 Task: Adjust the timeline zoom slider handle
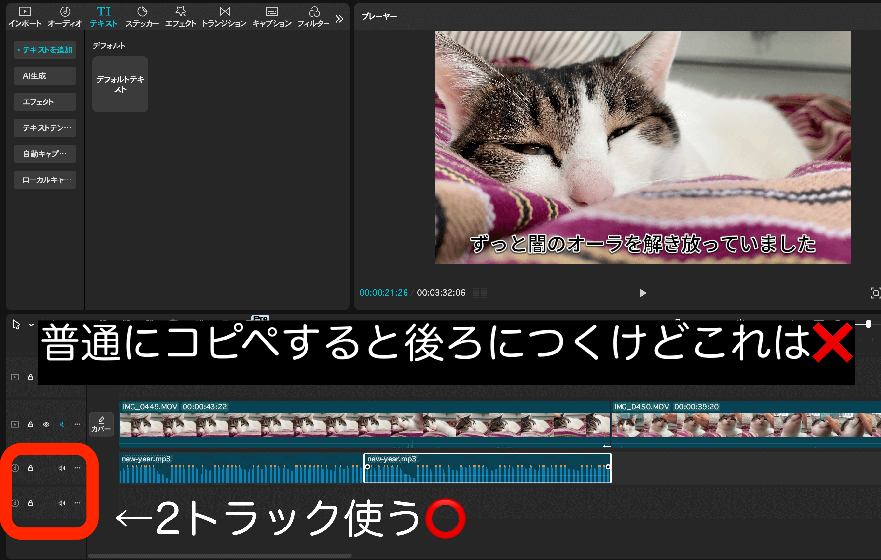click(x=868, y=324)
